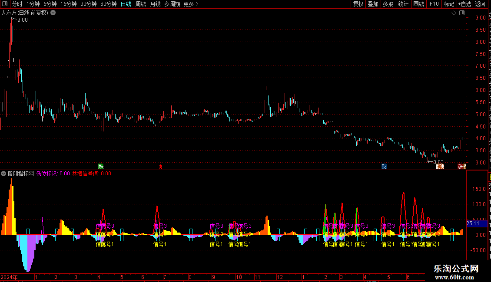Click the 9.00 high price label
This screenshot has height=282, width=491.
click(x=22, y=20)
